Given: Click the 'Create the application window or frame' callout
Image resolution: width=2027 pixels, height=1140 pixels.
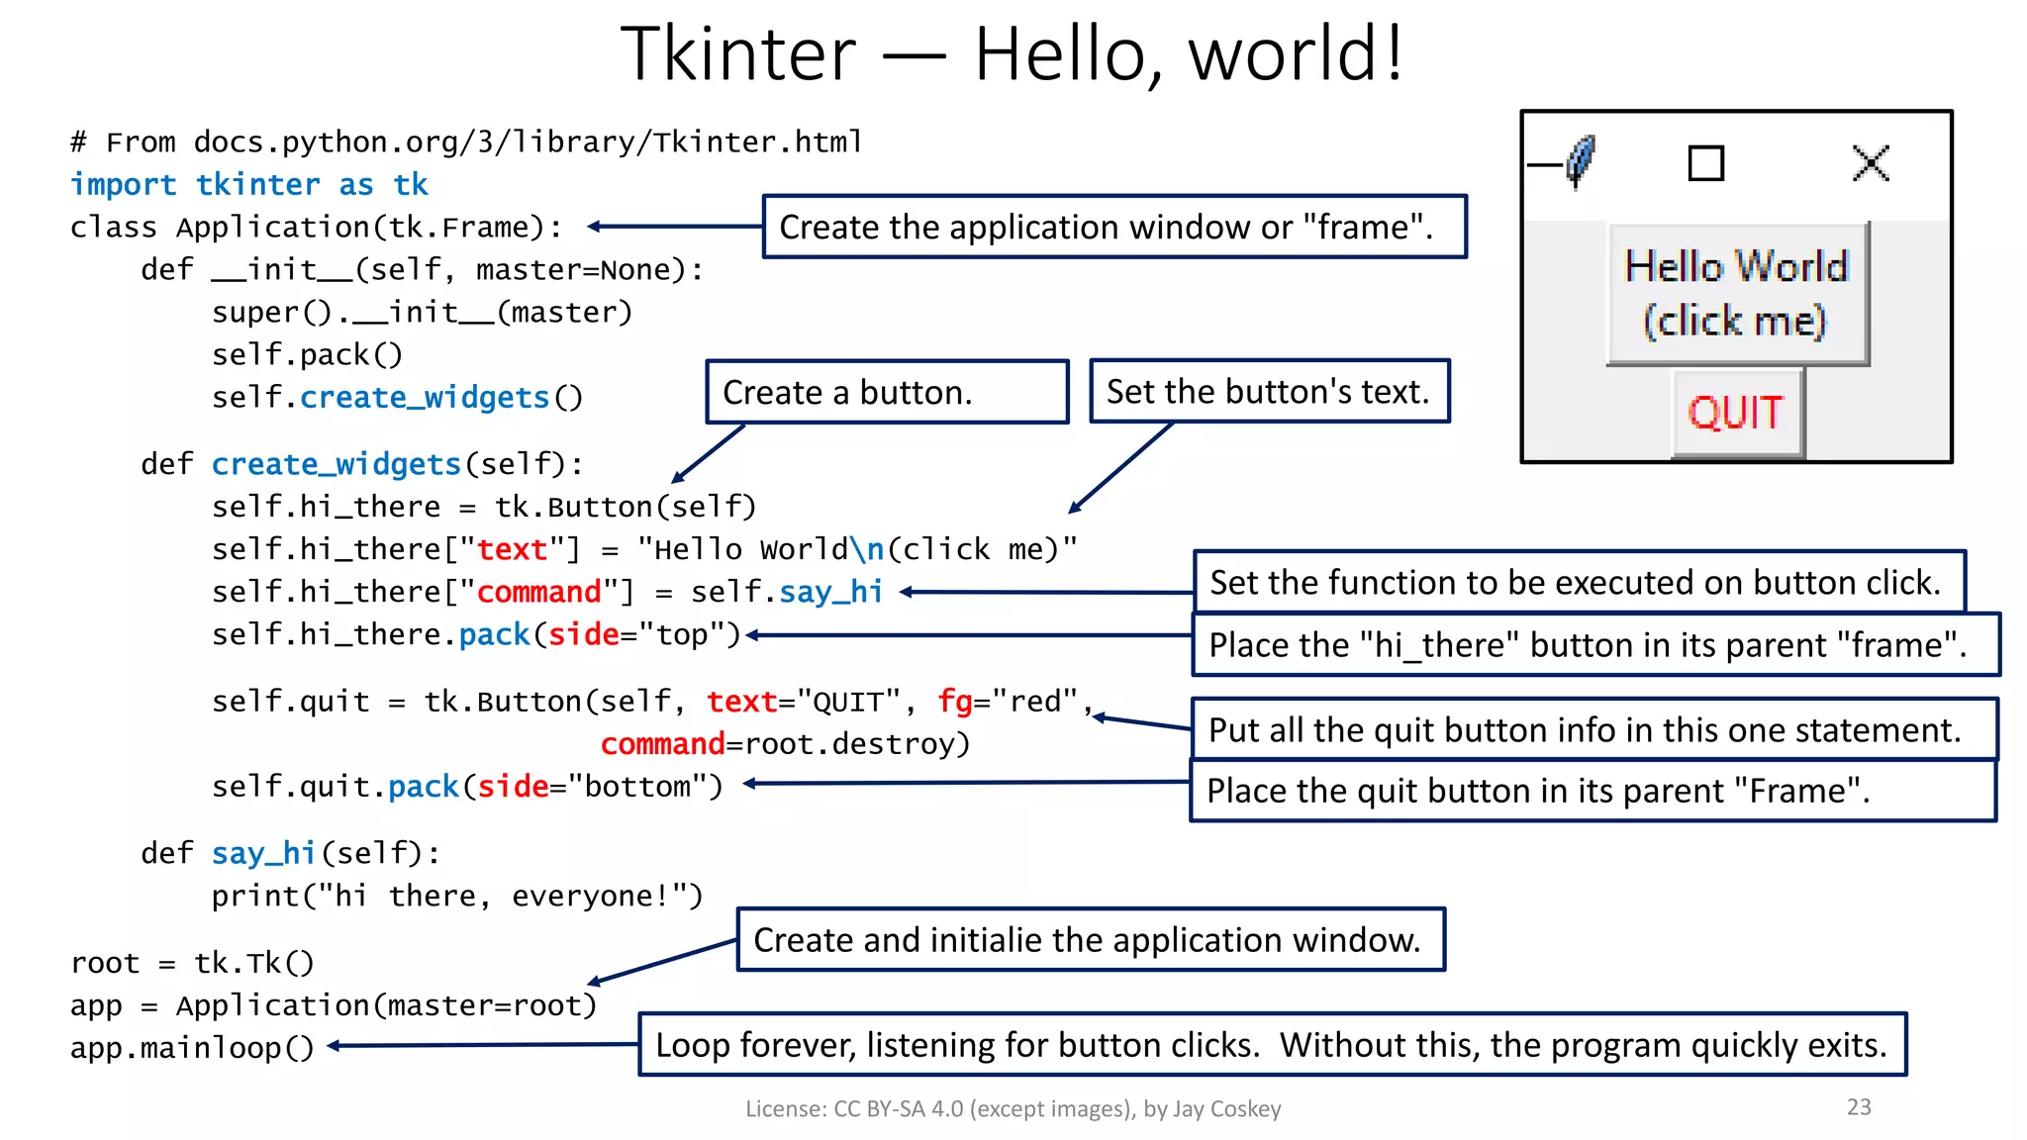Looking at the screenshot, I should pyautogui.click(x=1113, y=227).
